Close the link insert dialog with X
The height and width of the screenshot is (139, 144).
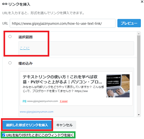point(142,2)
